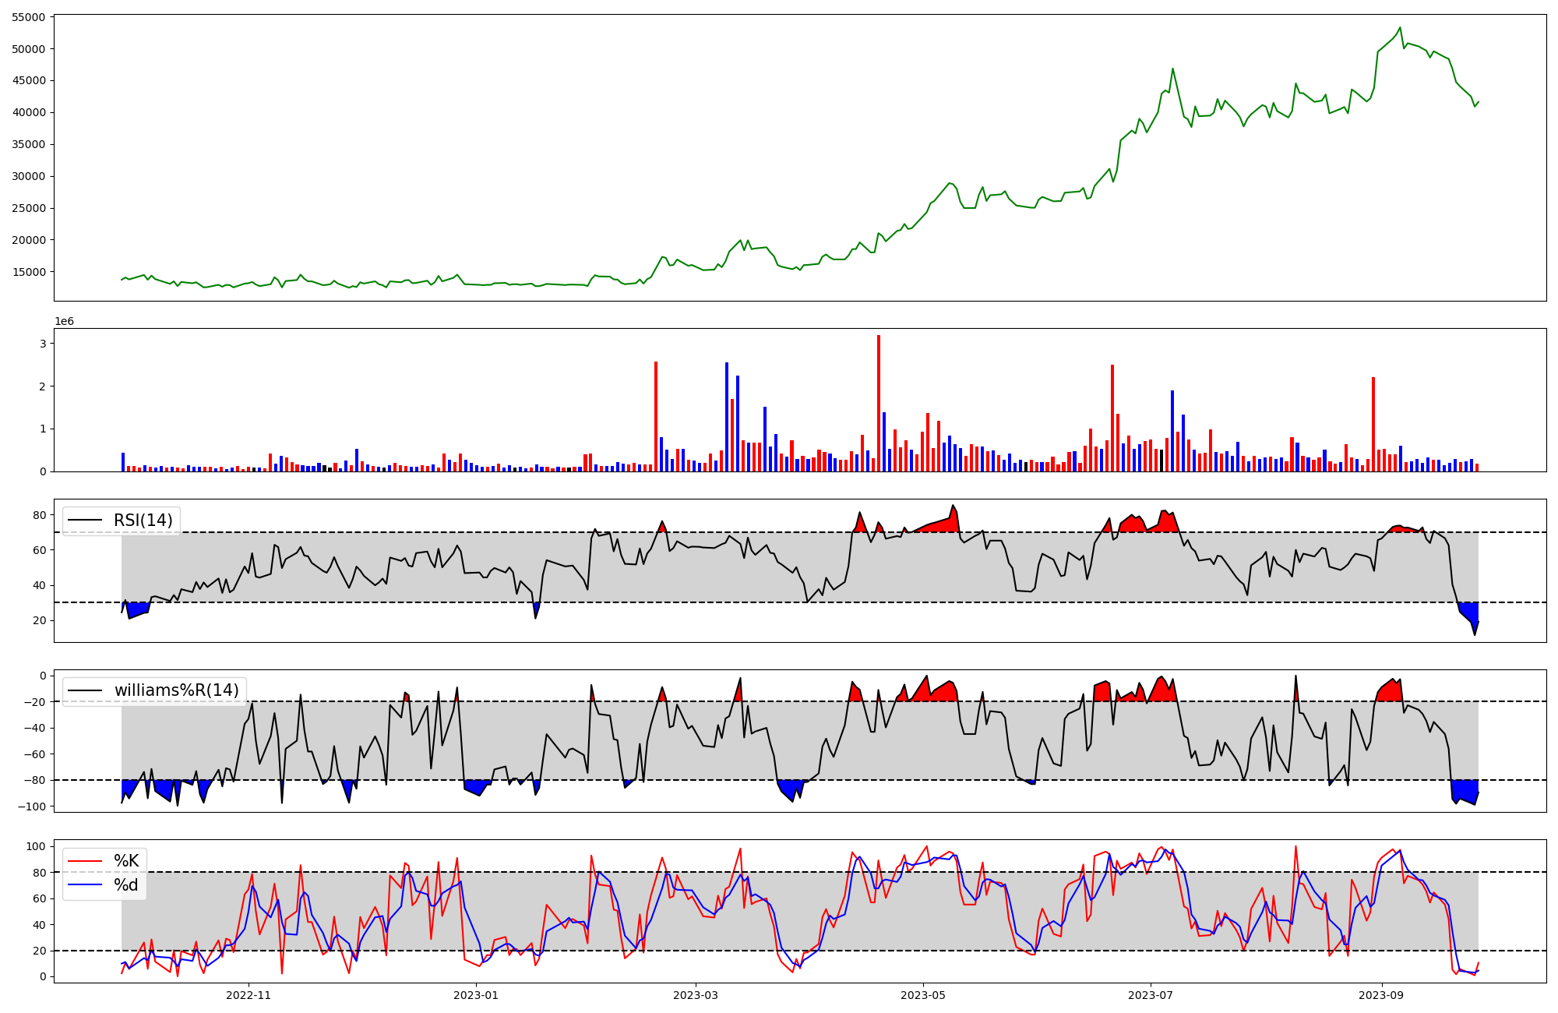Click the 15000 tick on price axis

[28, 272]
